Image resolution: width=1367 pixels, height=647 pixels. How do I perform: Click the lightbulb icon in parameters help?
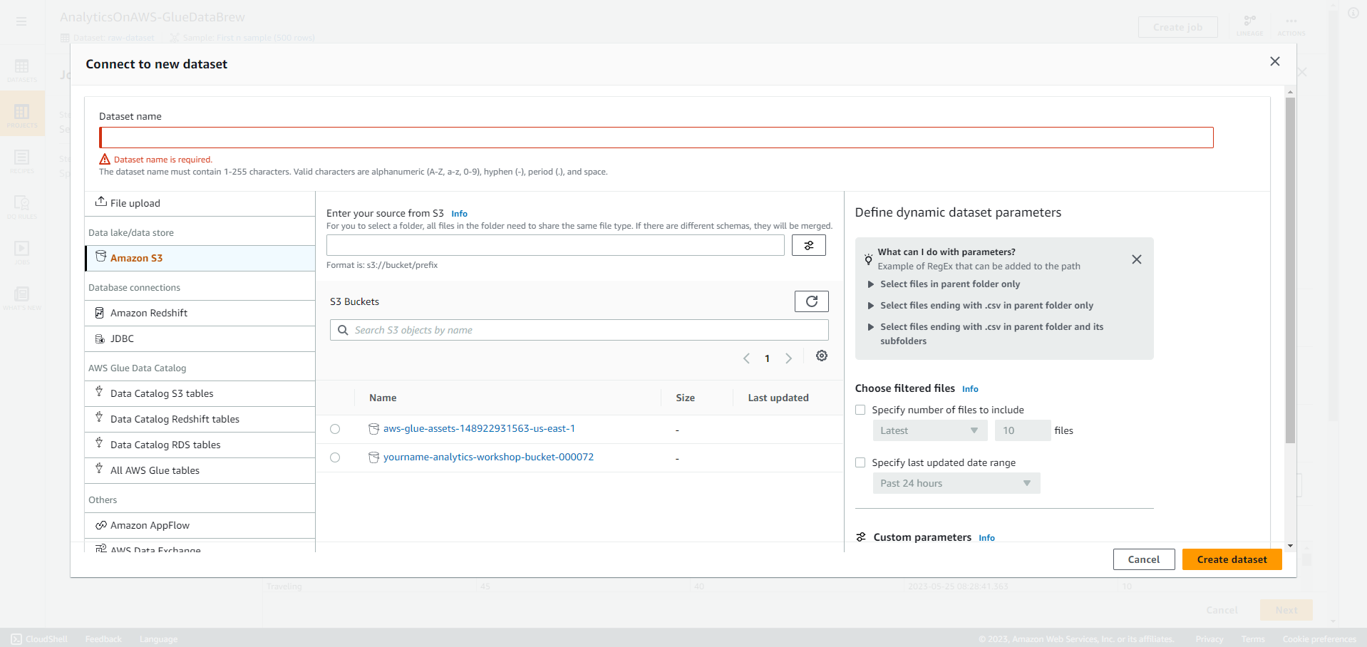[x=868, y=259]
